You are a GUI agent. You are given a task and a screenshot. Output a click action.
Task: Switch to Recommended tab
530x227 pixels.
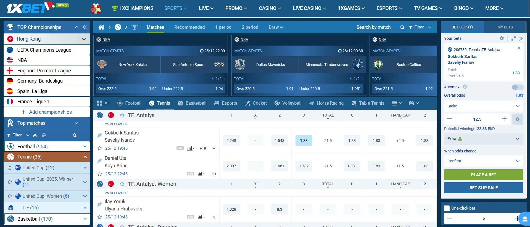(x=189, y=27)
